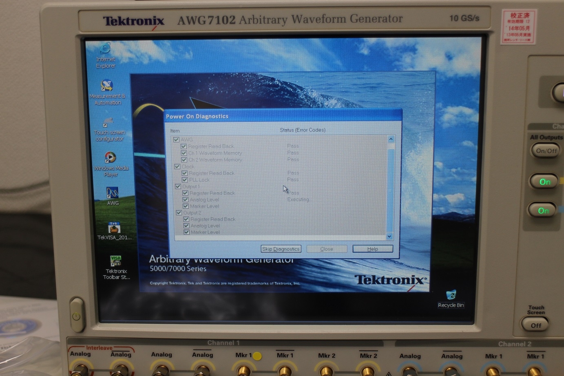564x376 pixels.
Task: Click the diagnostics list scroll-up arrow
Action: click(391, 139)
